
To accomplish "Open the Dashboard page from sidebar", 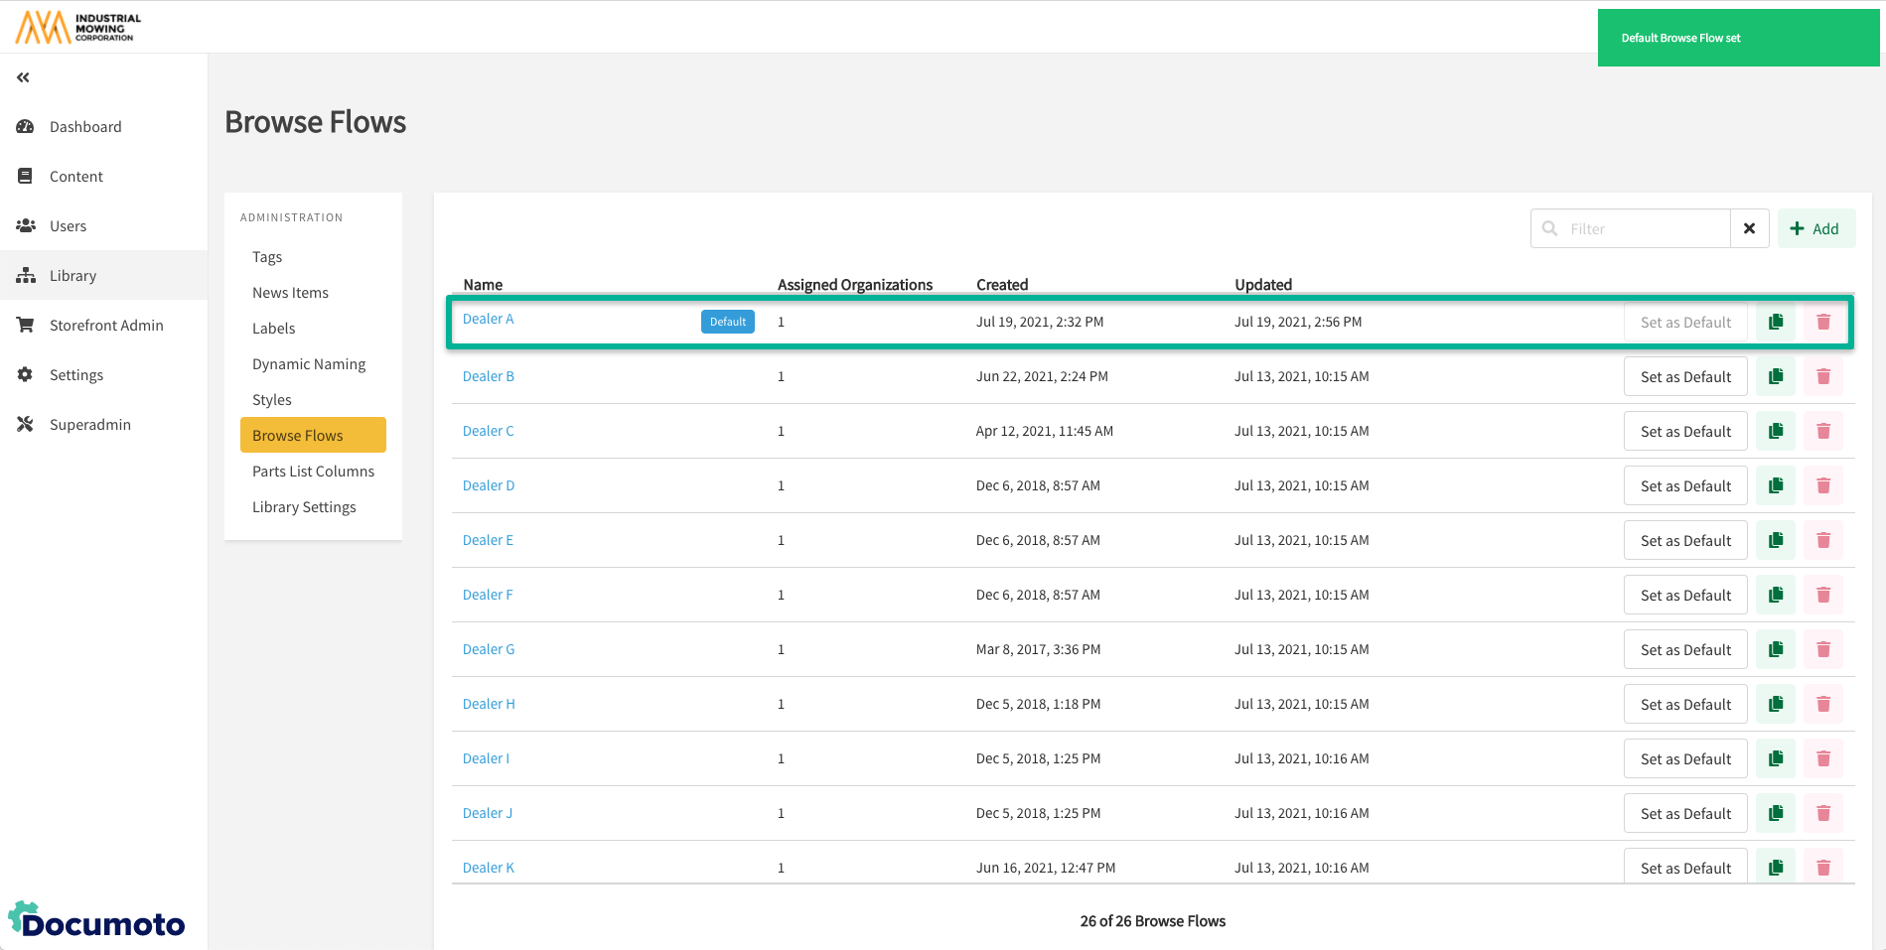I will pyautogui.click(x=85, y=127).
